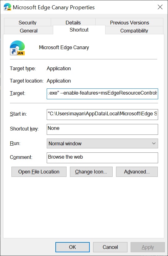Click the "Comment:" label
The height and width of the screenshot is (256, 168).
tap(21, 157)
